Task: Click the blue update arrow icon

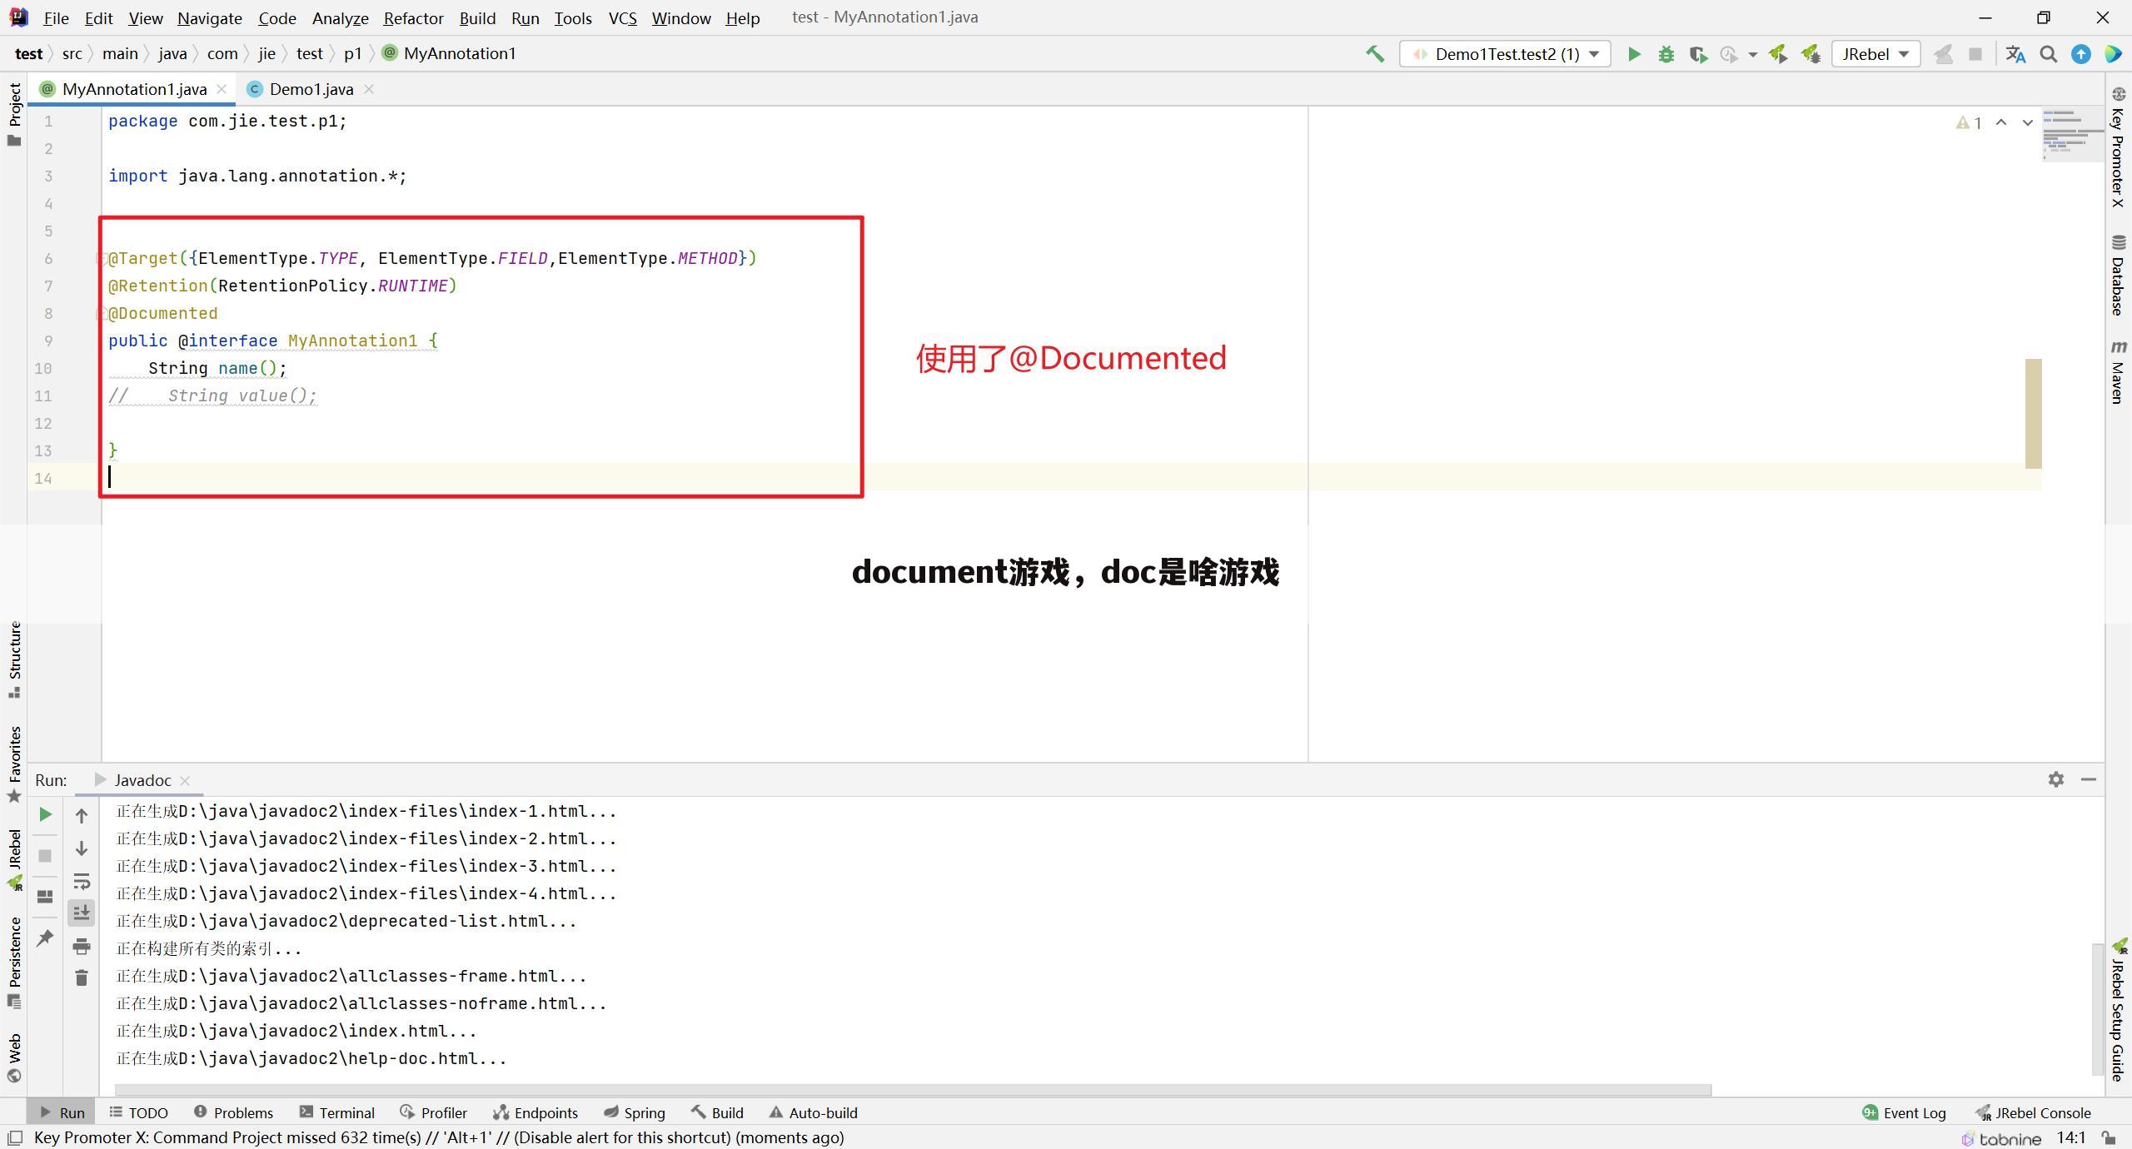Action: point(2081,54)
